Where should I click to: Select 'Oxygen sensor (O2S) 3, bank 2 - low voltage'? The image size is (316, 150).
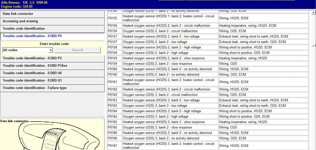pos(170,106)
